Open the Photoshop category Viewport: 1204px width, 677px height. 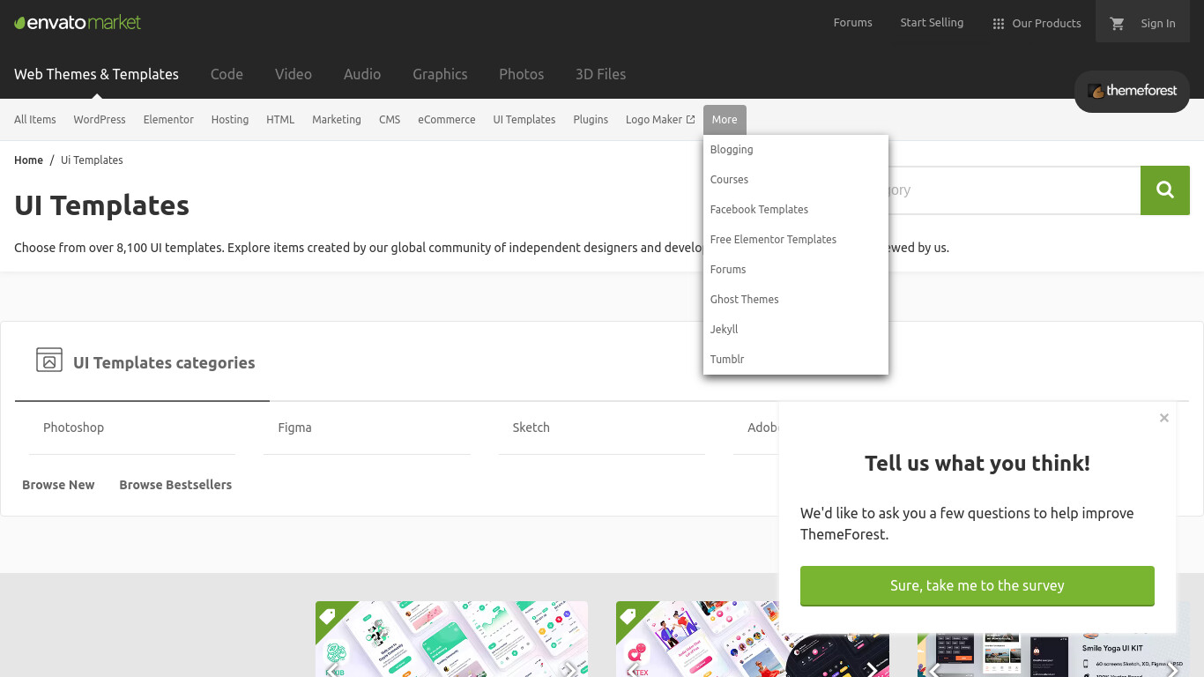tap(132, 428)
